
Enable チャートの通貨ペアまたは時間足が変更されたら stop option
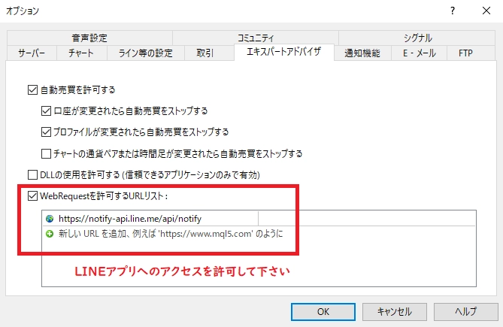click(46, 153)
